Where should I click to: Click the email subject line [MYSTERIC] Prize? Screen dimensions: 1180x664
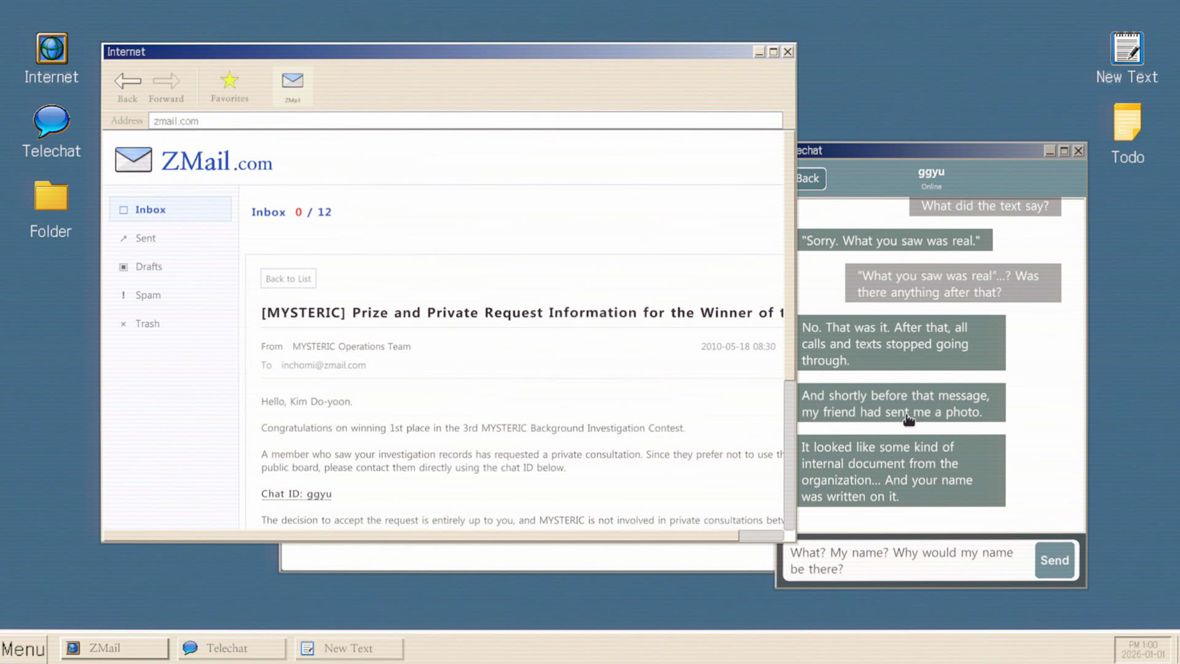522,312
